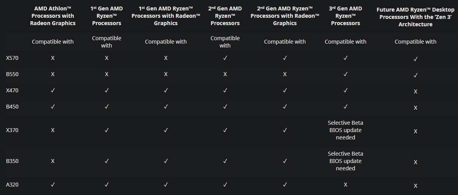This screenshot has width=458, height=195.
Task: Click the Future AMD Ryzen Zen 3 Architecture header
Action: tap(415, 16)
